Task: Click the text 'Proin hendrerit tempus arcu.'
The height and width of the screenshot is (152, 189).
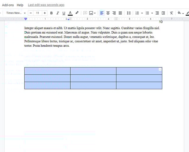Action: pyautogui.click(x=51, y=46)
